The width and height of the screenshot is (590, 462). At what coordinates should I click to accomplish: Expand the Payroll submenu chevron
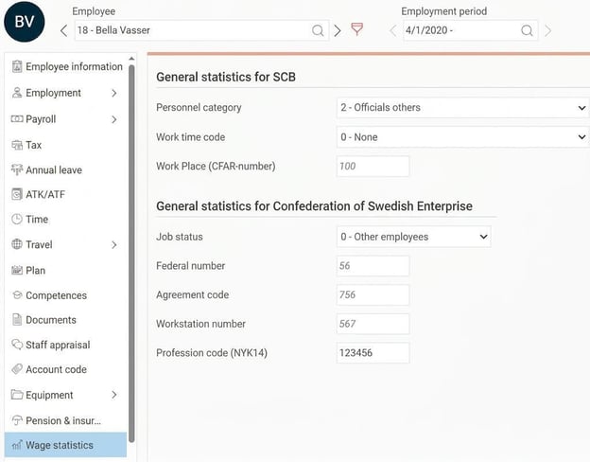[x=114, y=119]
